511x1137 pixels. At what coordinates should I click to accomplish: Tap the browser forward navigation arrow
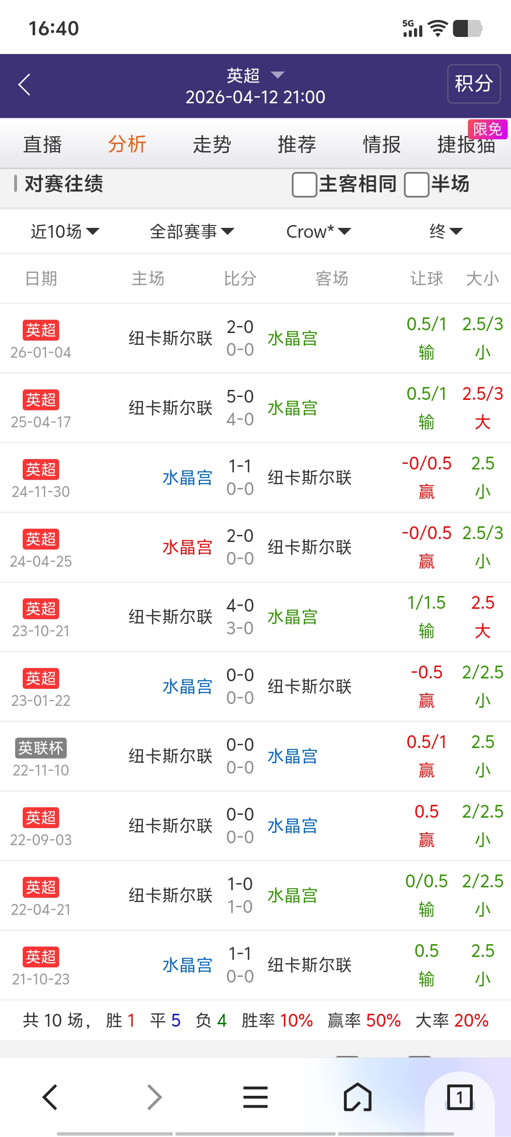pos(154,1097)
